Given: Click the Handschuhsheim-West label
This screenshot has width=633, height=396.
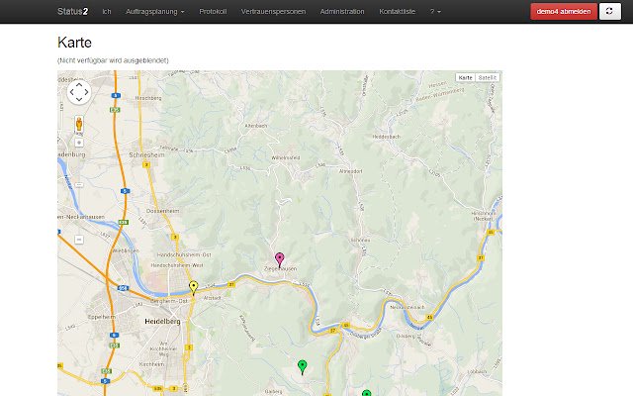Looking at the screenshot, I should [x=177, y=265].
